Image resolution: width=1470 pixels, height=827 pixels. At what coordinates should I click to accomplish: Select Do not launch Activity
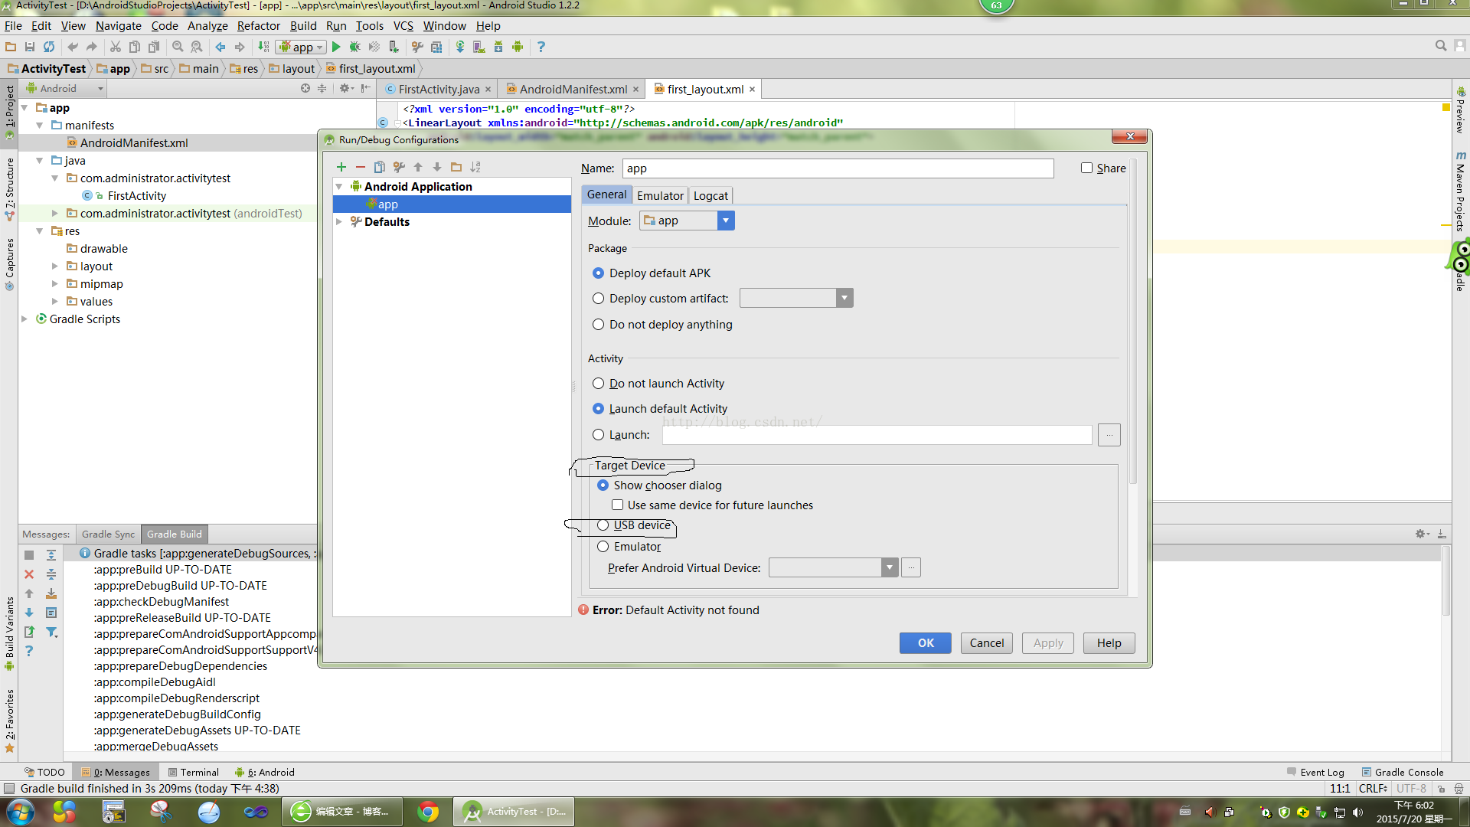pyautogui.click(x=599, y=384)
